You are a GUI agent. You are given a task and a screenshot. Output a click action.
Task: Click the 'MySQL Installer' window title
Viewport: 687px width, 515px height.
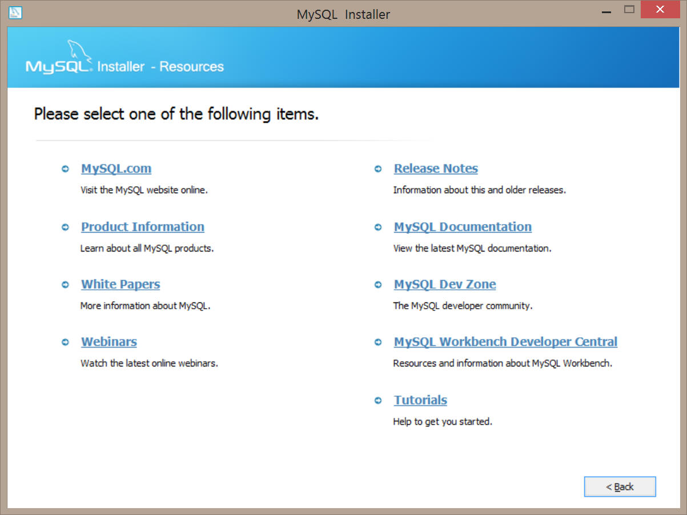coord(343,14)
